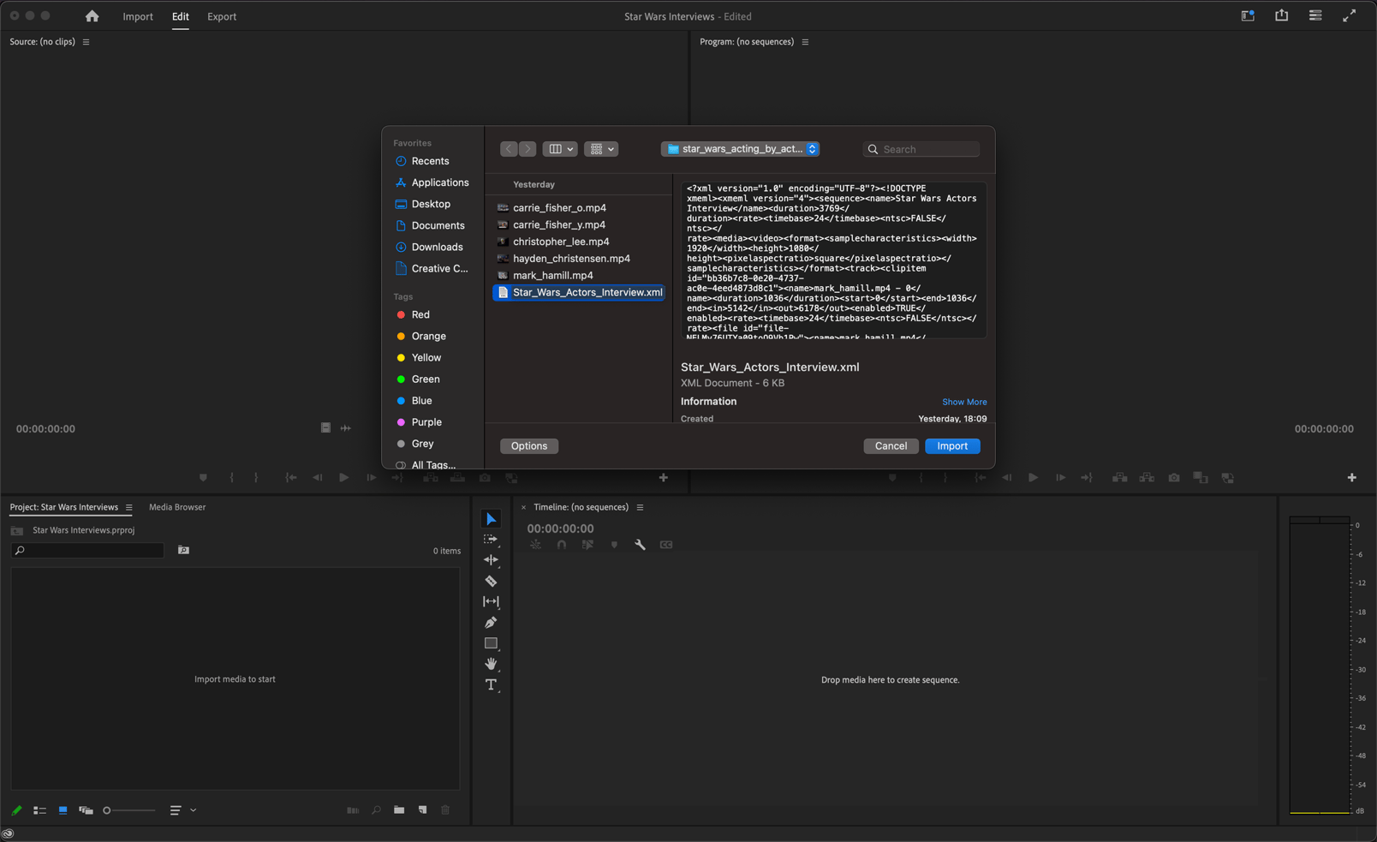Open a new bin with the folder icon
The height and width of the screenshot is (842, 1377).
point(398,809)
